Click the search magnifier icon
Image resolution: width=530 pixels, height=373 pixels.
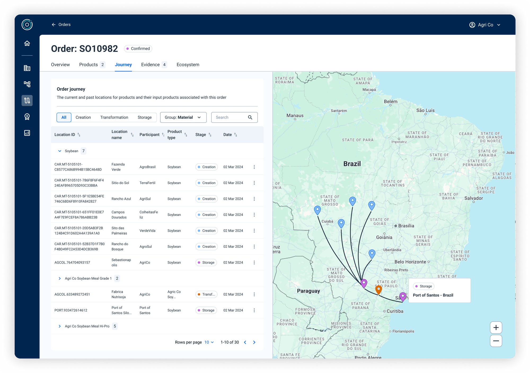point(250,117)
